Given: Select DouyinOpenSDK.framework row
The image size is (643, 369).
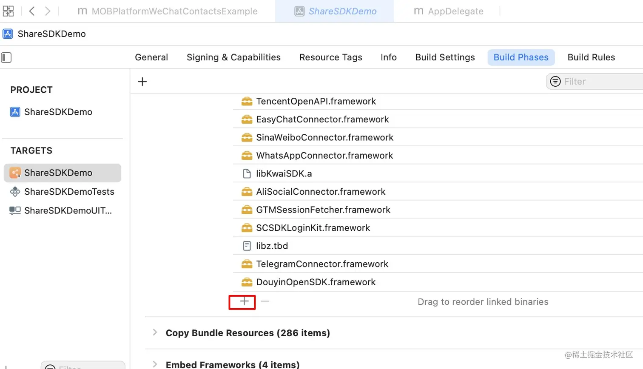Looking at the screenshot, I should [438, 282].
